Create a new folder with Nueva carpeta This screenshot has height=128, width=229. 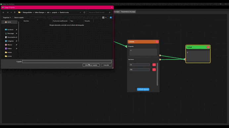19,17
